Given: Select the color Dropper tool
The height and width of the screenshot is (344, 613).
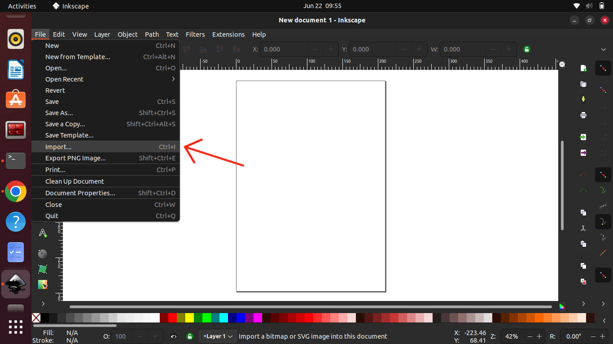Looking at the screenshot, I should coord(43,284).
